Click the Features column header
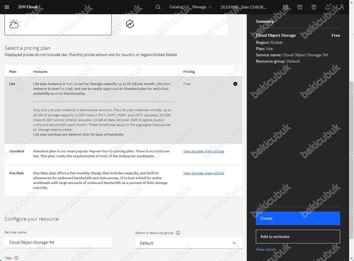The image size is (354, 261). [40, 72]
